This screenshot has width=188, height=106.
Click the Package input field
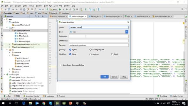99,45
